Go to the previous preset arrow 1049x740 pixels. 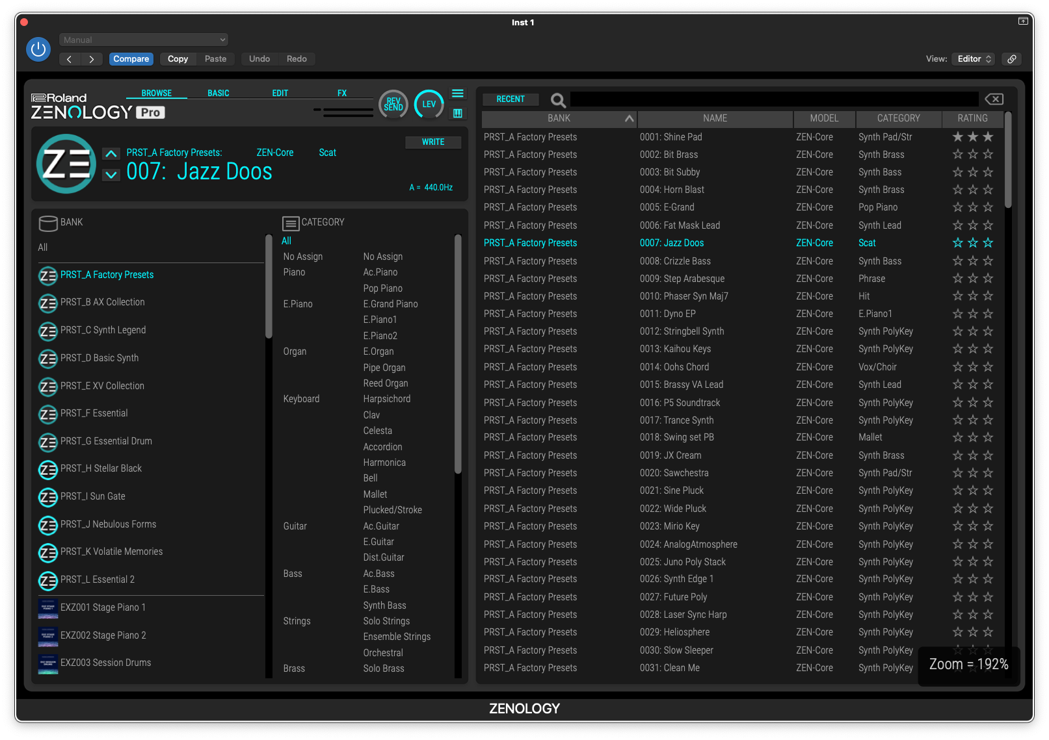(70, 59)
